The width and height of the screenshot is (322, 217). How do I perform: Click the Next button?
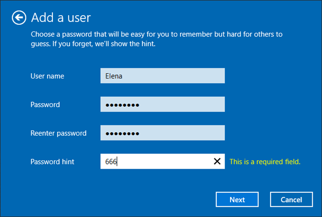coord(237,200)
